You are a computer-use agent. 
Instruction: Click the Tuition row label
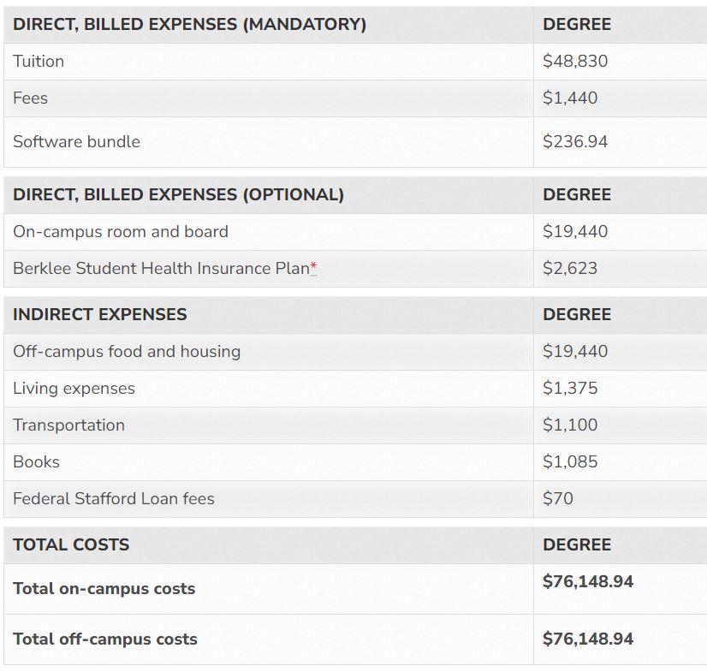tap(39, 62)
